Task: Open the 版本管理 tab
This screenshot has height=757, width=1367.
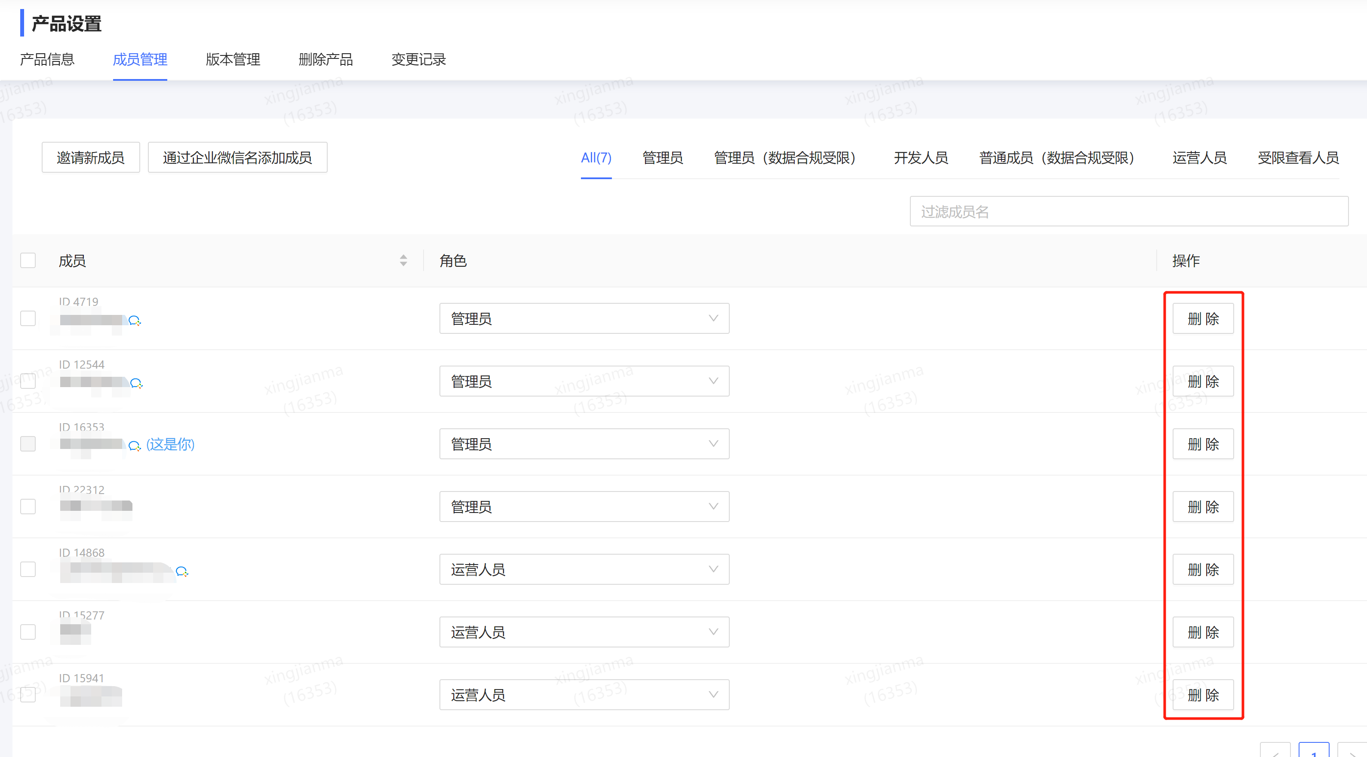Action: [x=233, y=59]
